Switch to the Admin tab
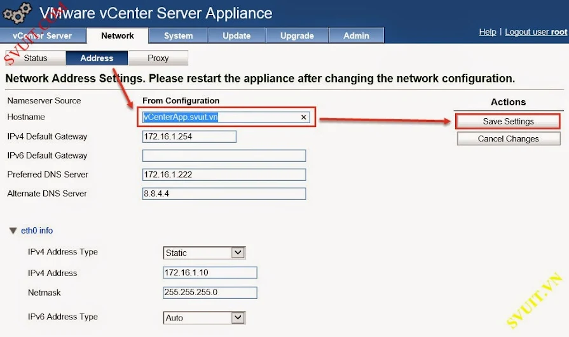569x337 pixels. (357, 36)
